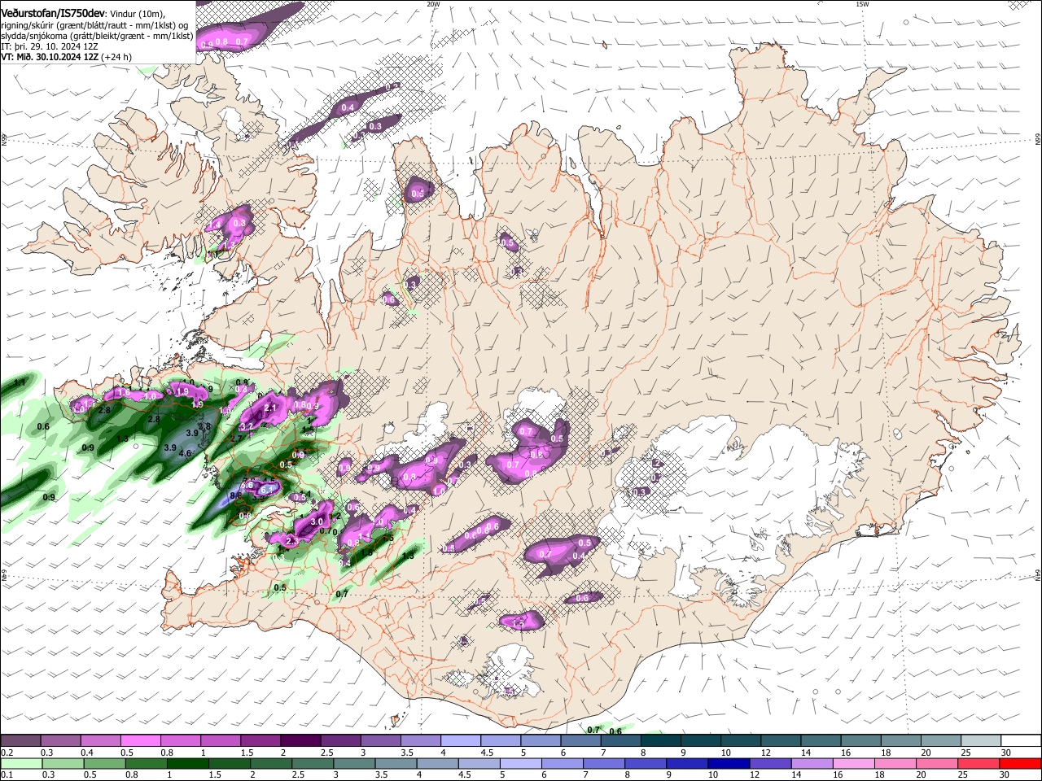Click the white 3.0 value in purple area
1042x781 pixels.
click(317, 521)
